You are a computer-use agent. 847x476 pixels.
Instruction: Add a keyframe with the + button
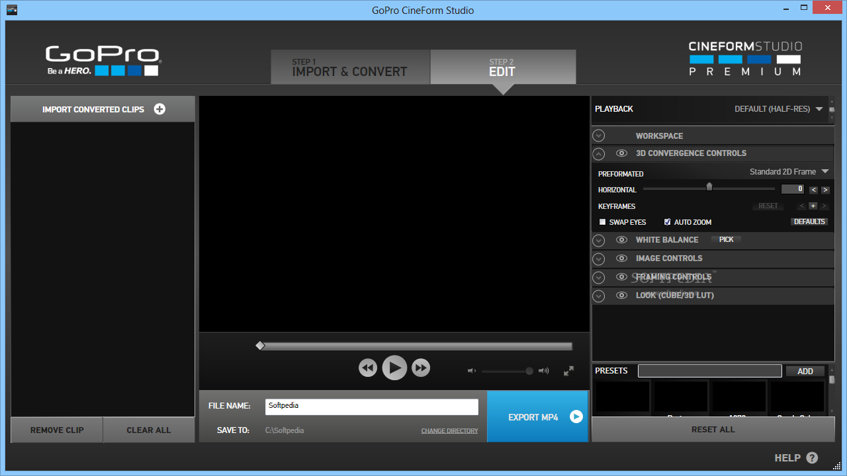(x=813, y=206)
